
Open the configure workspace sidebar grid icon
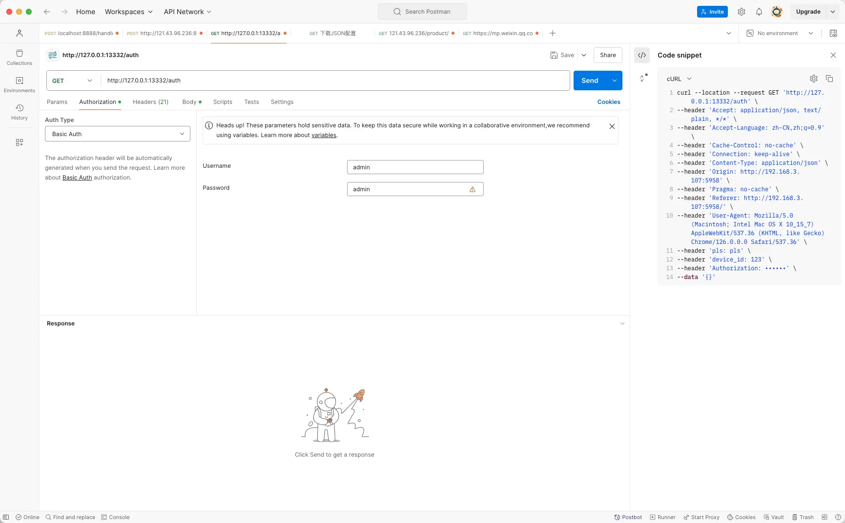tap(20, 142)
